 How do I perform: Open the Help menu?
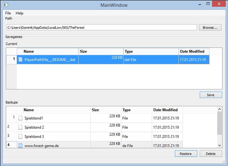[x=19, y=13]
